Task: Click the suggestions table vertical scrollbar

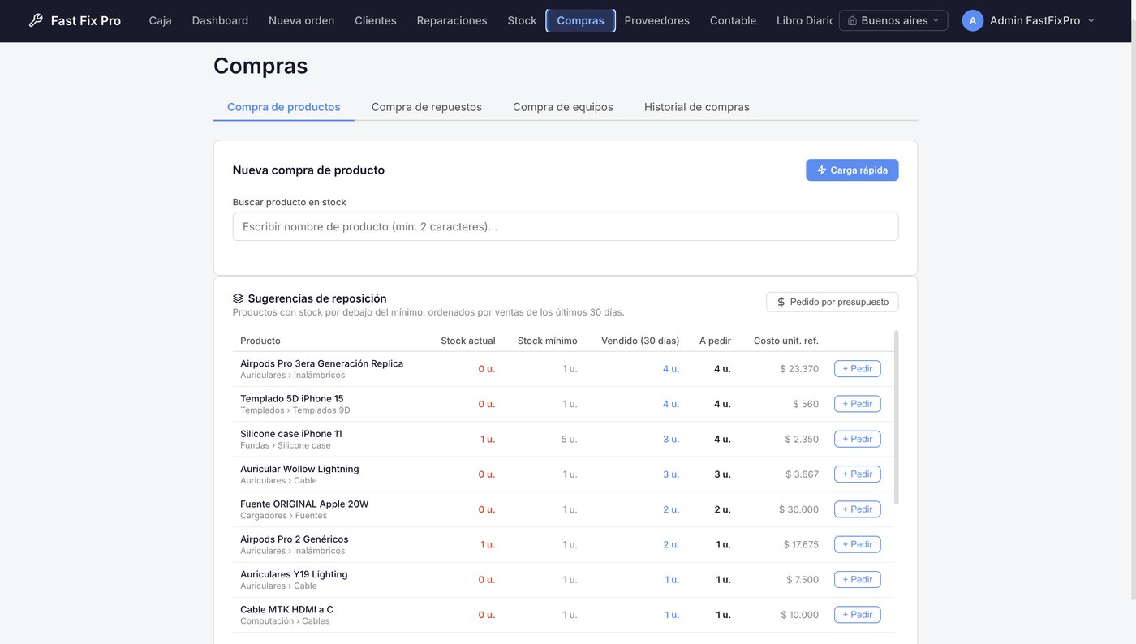Action: pyautogui.click(x=897, y=418)
